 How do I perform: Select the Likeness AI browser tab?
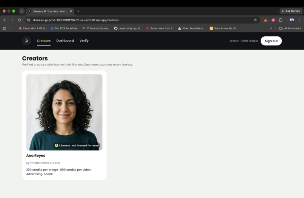50,11
